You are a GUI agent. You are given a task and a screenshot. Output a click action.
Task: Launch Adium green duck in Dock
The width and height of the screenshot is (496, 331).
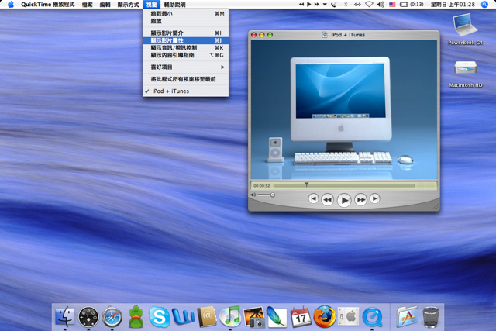point(136,316)
